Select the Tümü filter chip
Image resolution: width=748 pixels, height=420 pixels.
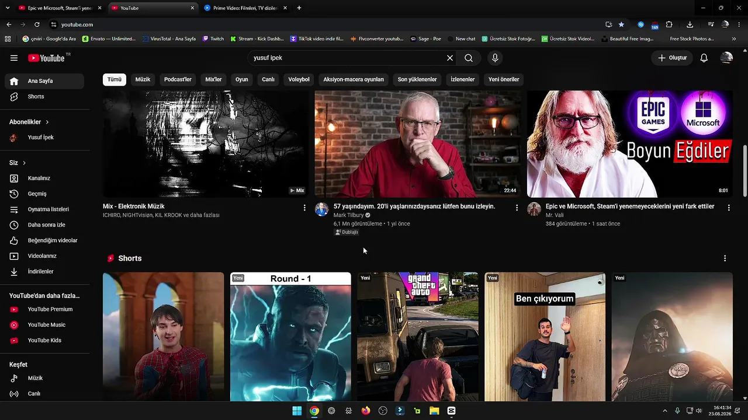[115, 79]
